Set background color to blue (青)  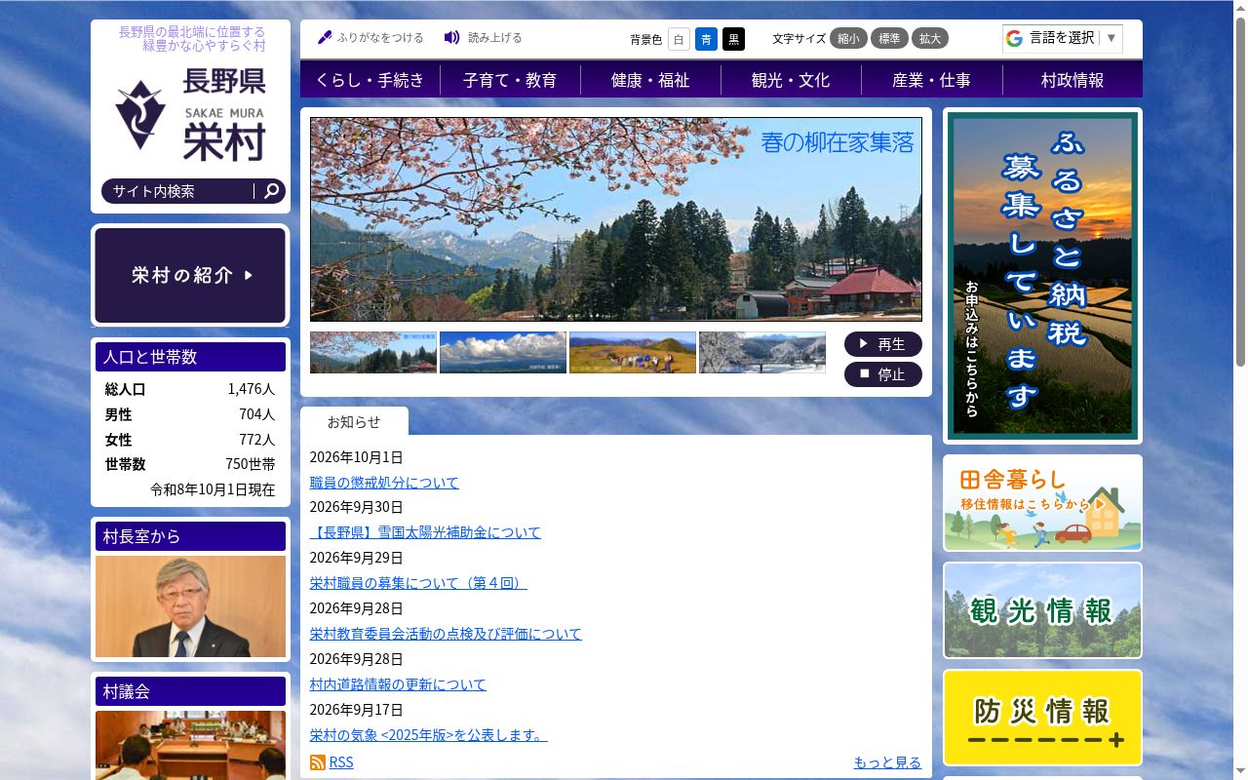(x=706, y=39)
